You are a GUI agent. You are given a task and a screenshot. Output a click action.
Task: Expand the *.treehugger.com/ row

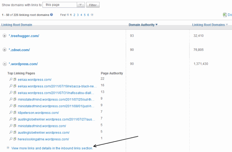(4, 36)
